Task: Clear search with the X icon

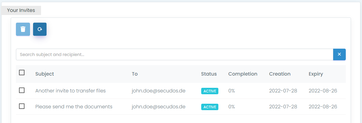Action: [339, 54]
